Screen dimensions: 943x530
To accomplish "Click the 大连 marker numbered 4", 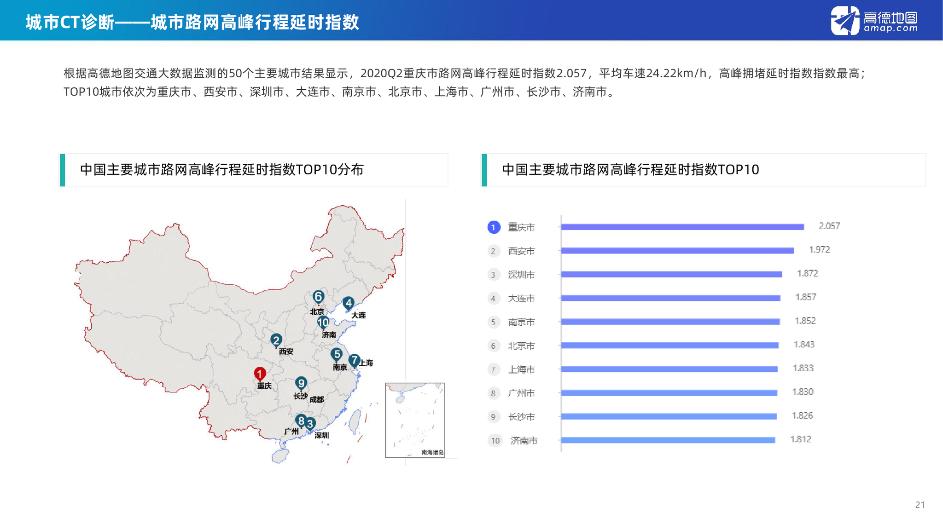I will pyautogui.click(x=349, y=303).
